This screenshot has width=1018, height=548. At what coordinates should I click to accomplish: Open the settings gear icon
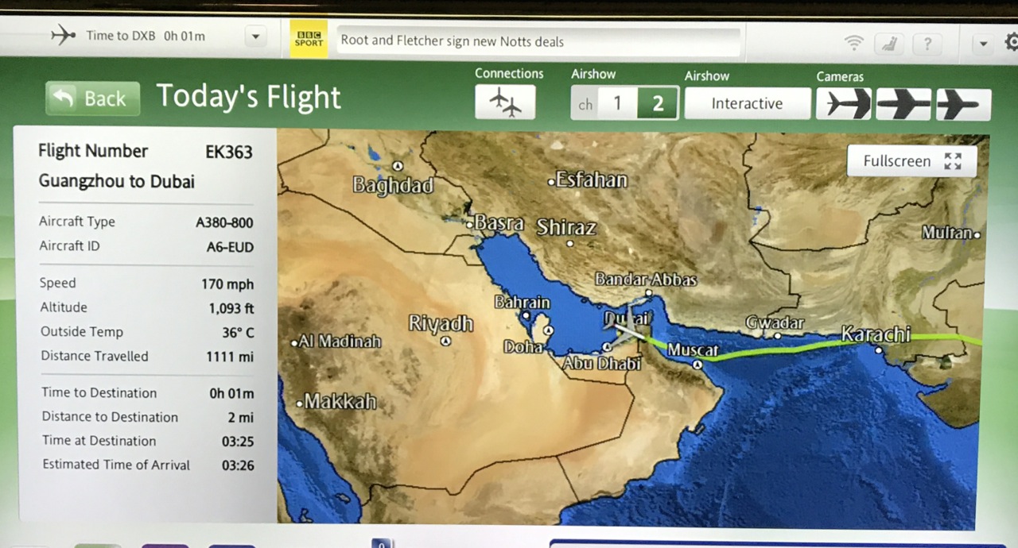pos(1011,41)
